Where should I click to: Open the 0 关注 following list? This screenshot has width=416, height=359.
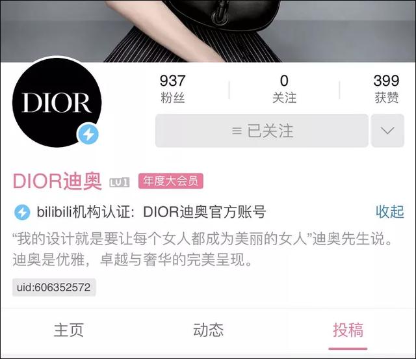coord(284,88)
